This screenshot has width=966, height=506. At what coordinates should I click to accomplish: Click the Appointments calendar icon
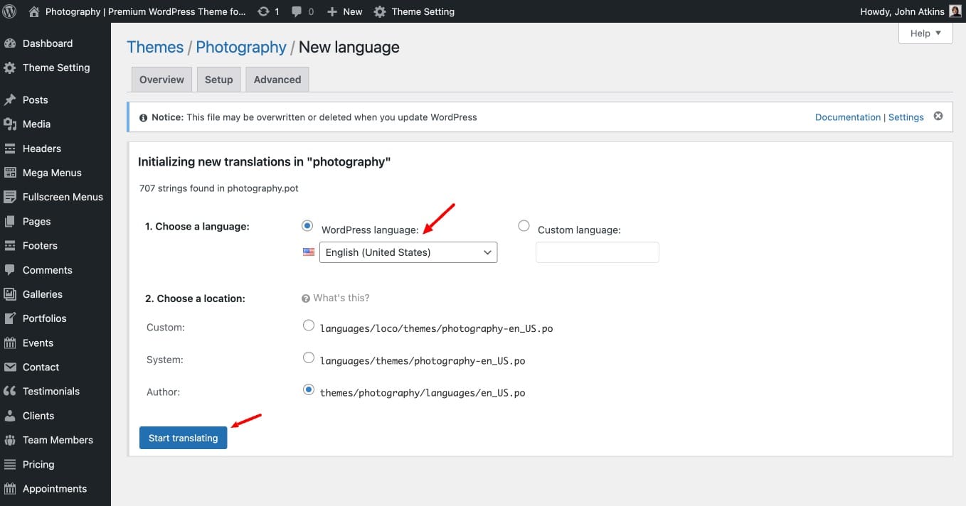pos(10,489)
